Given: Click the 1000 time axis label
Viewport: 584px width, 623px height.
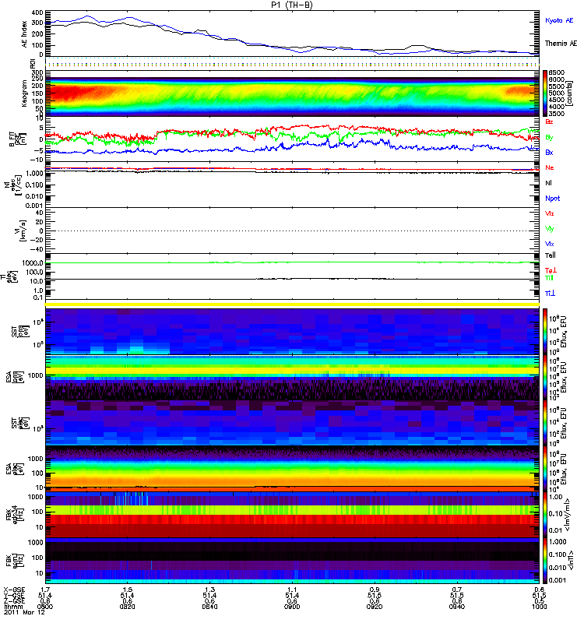Looking at the screenshot, I should click(539, 607).
